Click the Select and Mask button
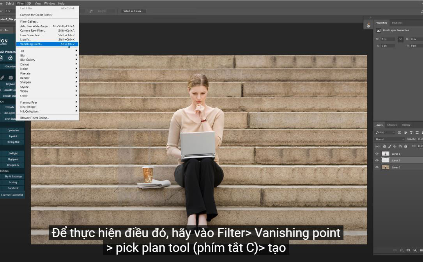The height and width of the screenshot is (262, 423). pos(133,11)
